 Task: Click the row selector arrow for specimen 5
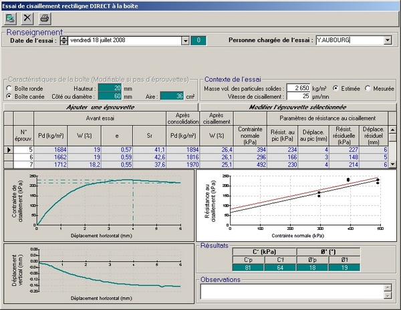coord(8,150)
